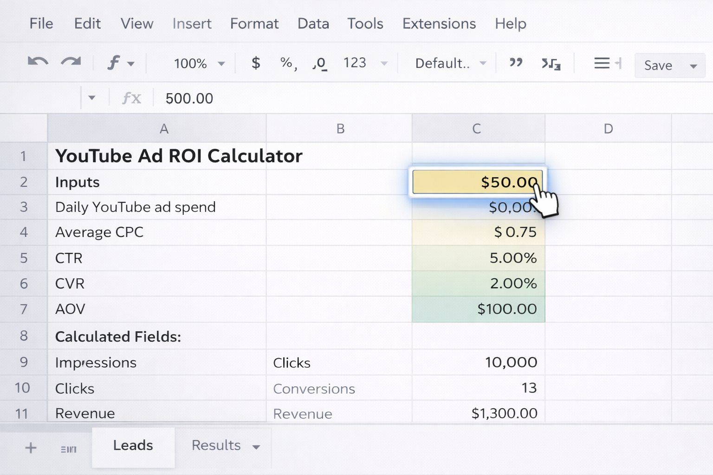Image resolution: width=713 pixels, height=475 pixels.
Task: Open the Edit menu
Action: coord(87,24)
